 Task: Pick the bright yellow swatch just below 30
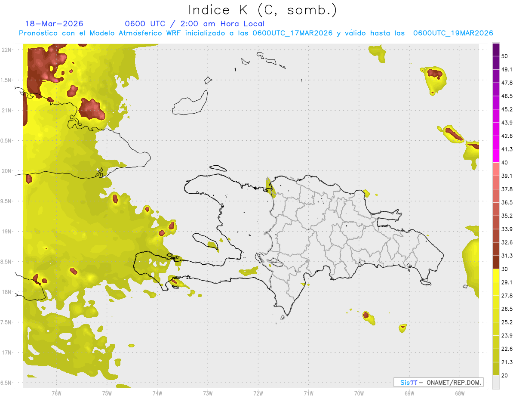coord(496,275)
